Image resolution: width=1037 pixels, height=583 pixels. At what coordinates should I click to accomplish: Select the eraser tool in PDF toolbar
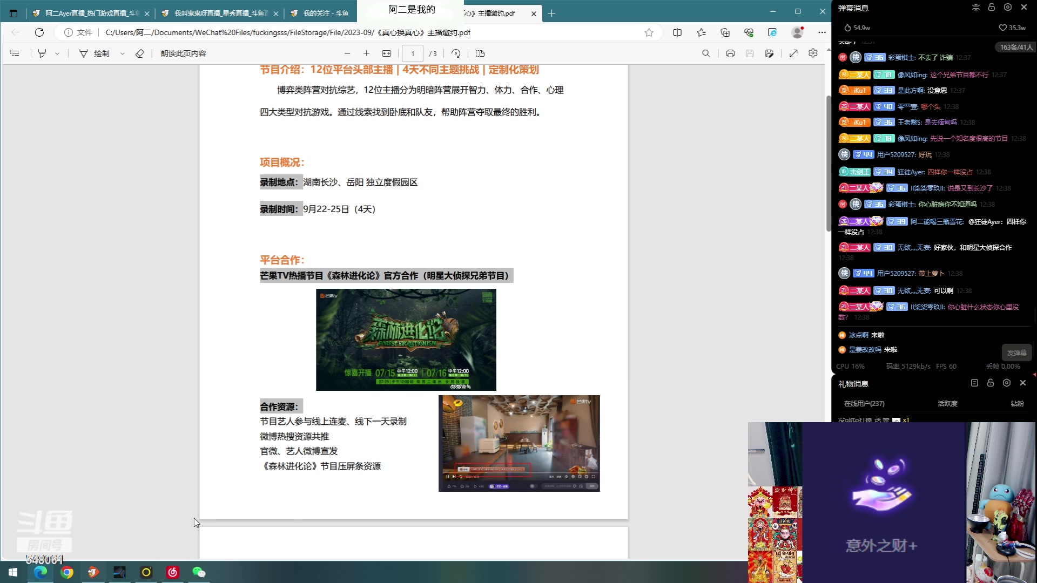pyautogui.click(x=139, y=53)
